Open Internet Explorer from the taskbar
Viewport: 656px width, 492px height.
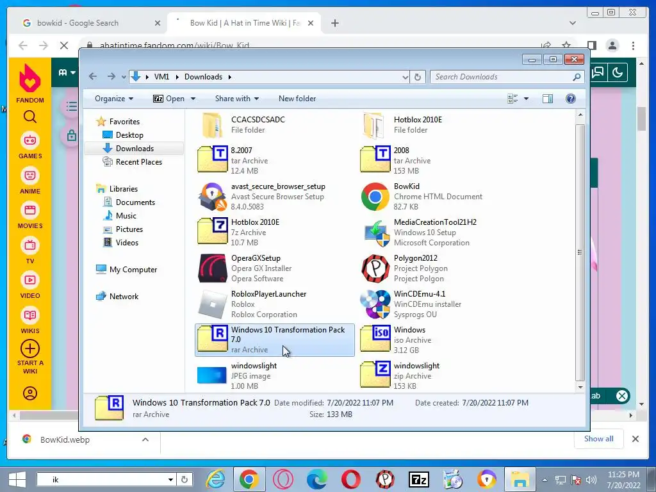216,479
